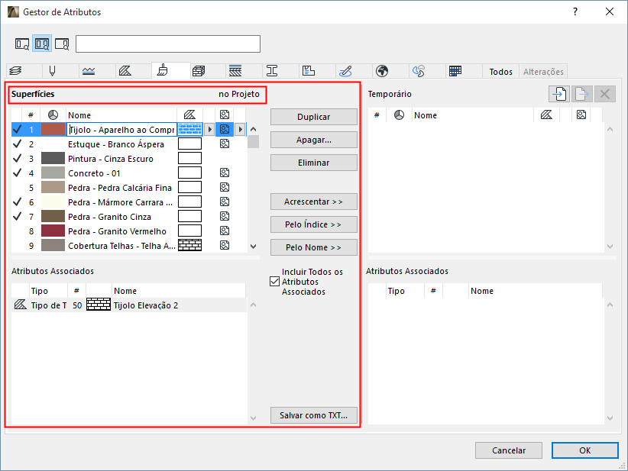
Task: Open the Operation Profiles tab
Action: (x=419, y=71)
